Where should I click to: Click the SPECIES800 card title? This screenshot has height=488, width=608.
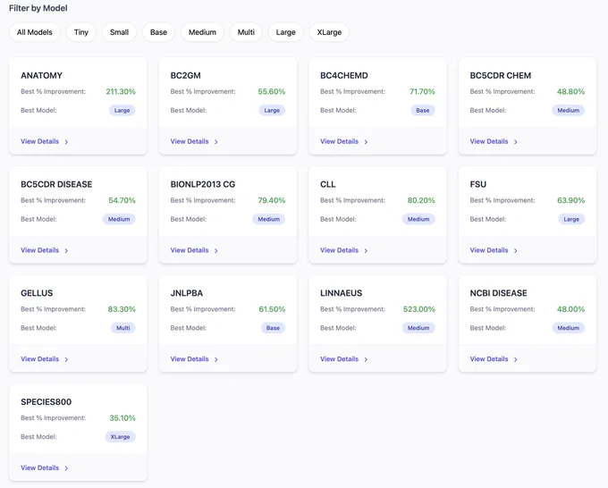pyautogui.click(x=46, y=402)
